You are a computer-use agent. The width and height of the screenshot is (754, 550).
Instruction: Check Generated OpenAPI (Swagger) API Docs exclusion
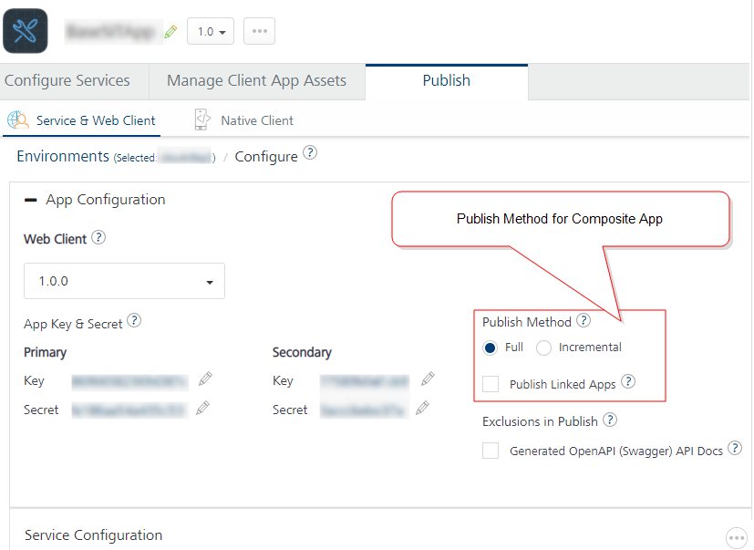(x=491, y=451)
